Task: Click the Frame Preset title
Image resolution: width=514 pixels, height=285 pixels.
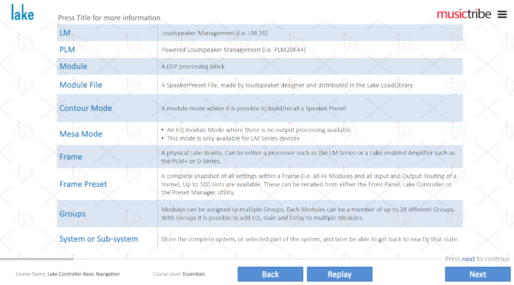Action: (x=83, y=184)
